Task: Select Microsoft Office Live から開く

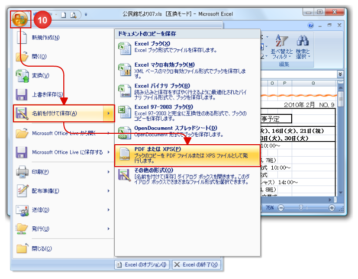Action: pos(63,133)
